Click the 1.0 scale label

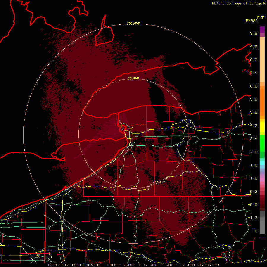click(254, 178)
